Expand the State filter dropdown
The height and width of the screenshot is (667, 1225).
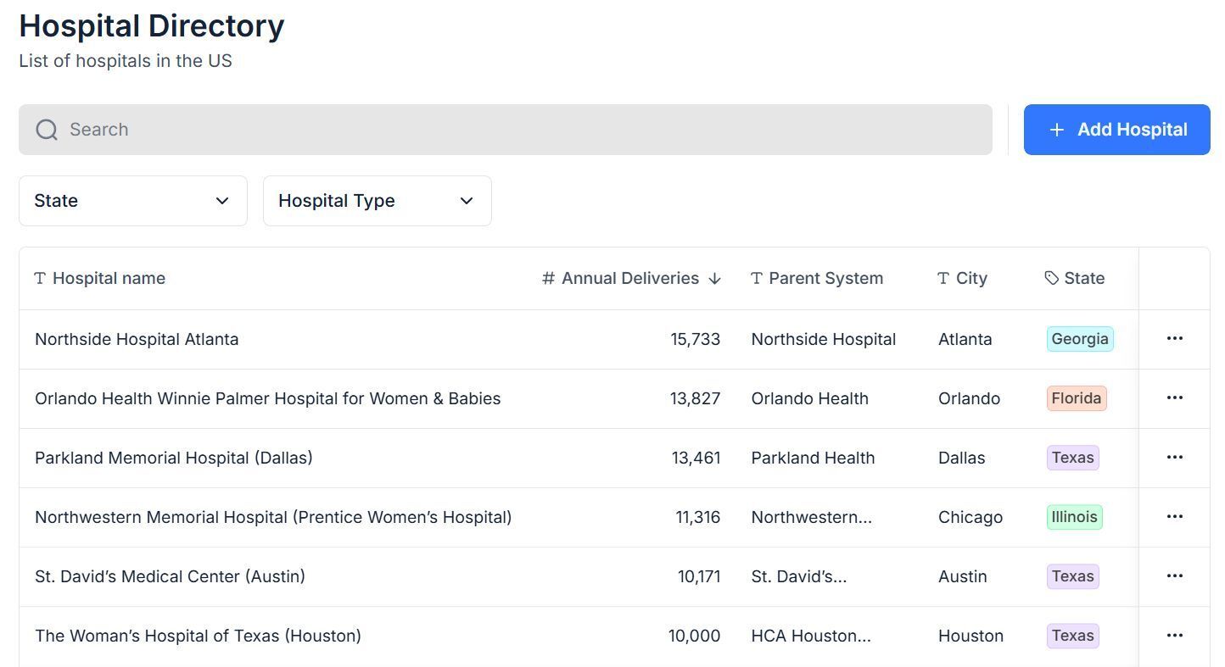pyautogui.click(x=133, y=201)
